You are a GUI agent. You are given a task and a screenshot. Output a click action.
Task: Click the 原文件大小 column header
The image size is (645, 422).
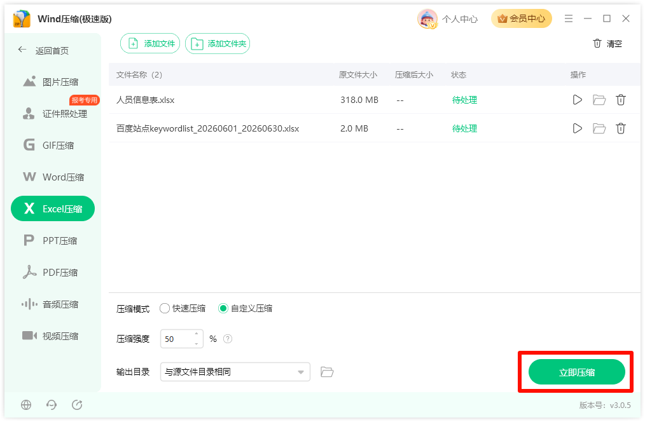pos(358,75)
